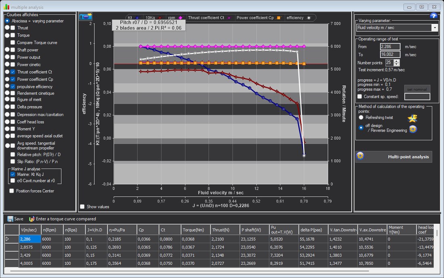Select the cell with value 2,286

coord(30,239)
